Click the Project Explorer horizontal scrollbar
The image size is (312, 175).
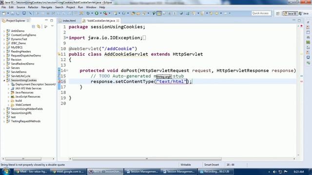click(23, 159)
